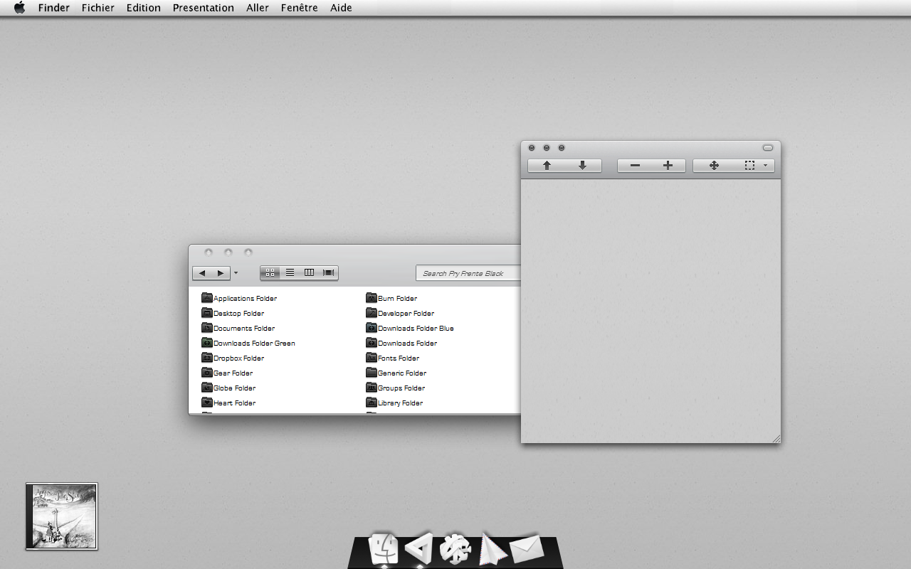Select the Heart Folder icon
The height and width of the screenshot is (569, 911).
pos(207,403)
